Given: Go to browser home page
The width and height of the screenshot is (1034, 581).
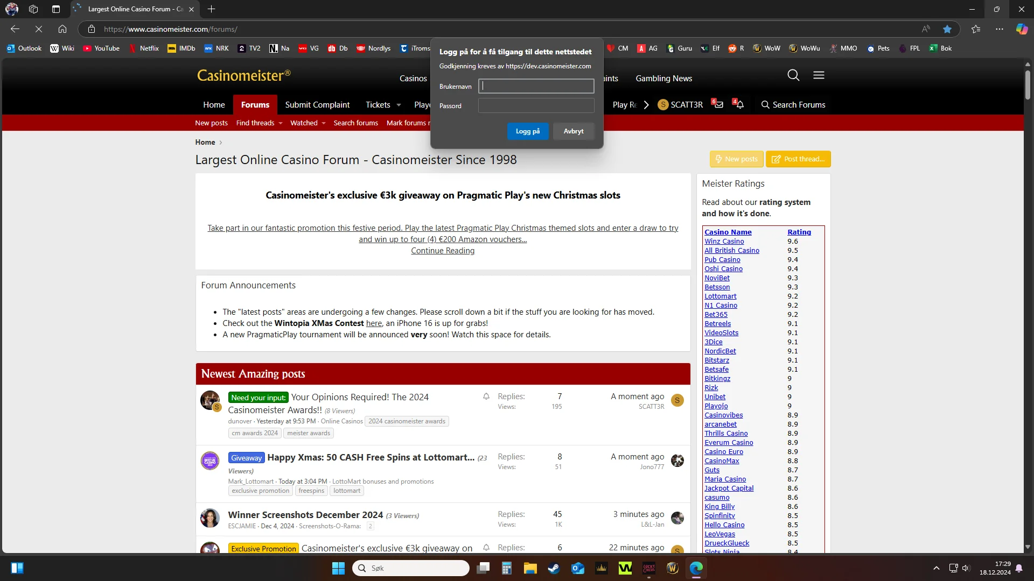Looking at the screenshot, I should pyautogui.click(x=62, y=29).
